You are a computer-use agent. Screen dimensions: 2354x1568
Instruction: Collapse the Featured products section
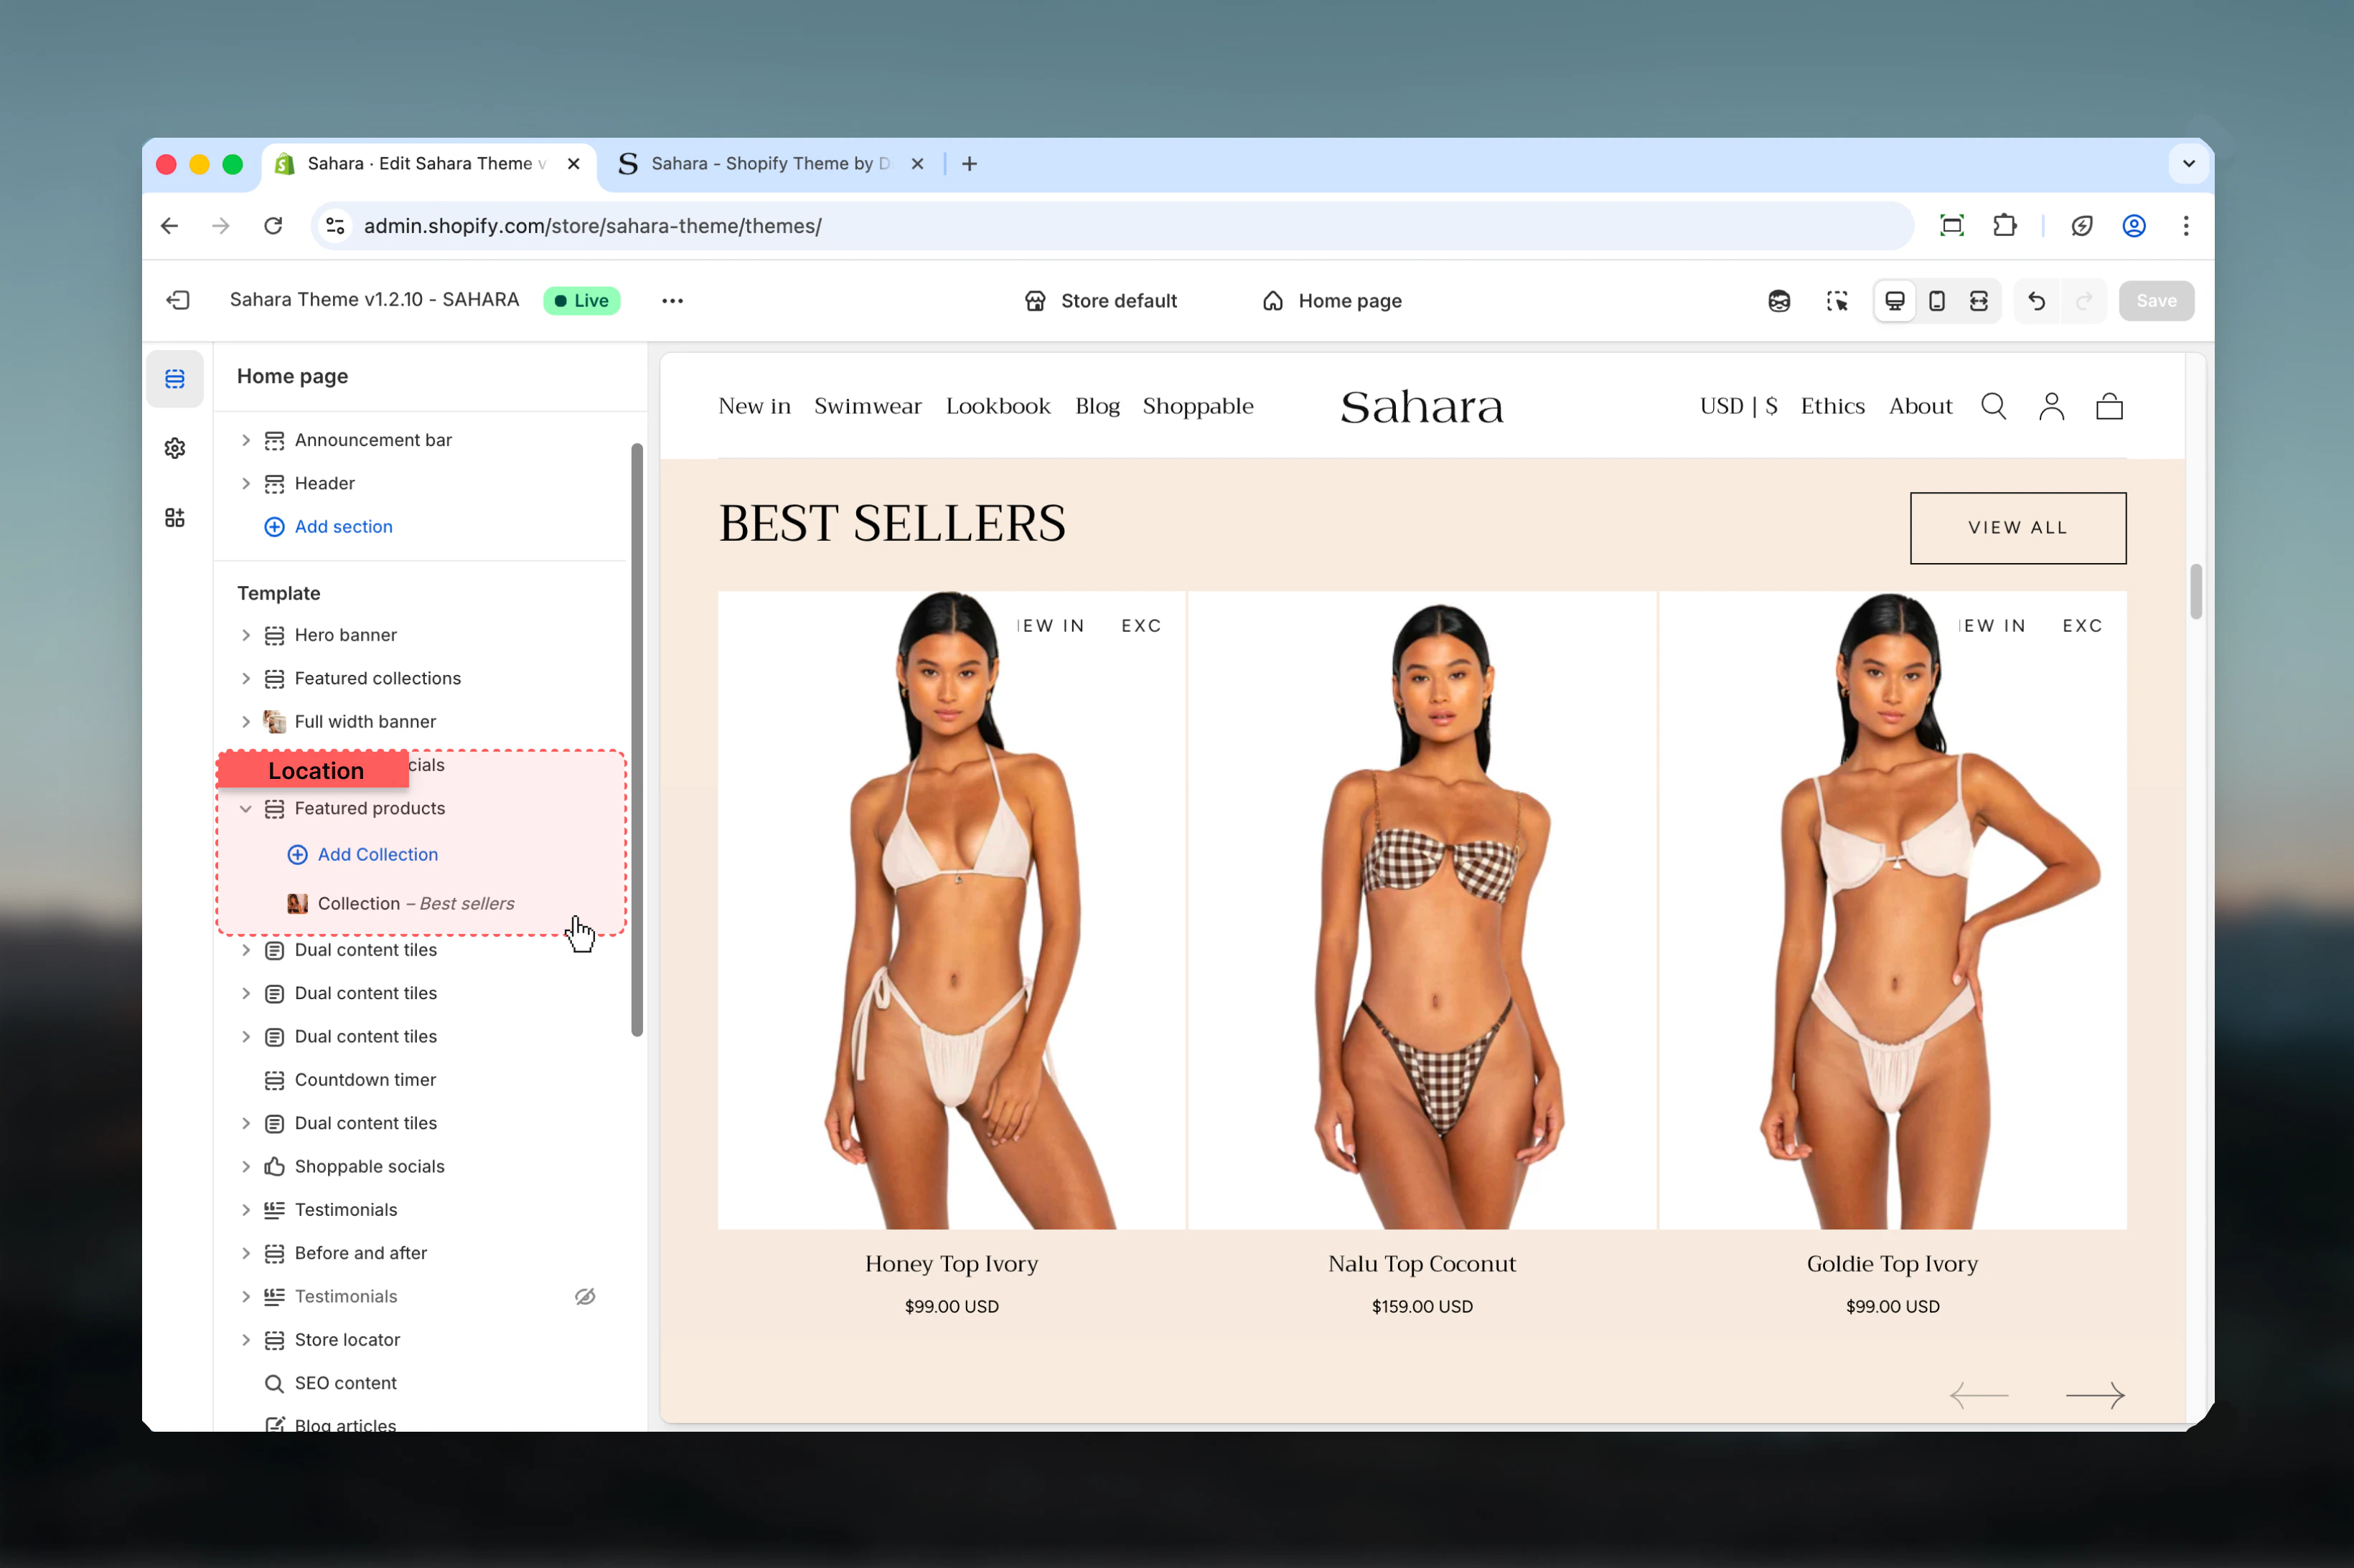point(246,809)
